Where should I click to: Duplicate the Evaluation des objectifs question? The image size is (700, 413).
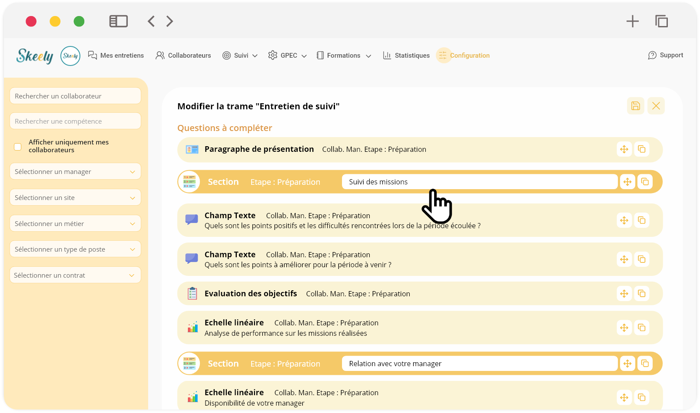(x=641, y=294)
